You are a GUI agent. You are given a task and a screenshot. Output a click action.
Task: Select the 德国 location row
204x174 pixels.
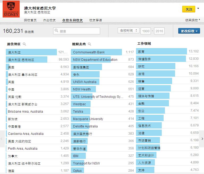(37, 171)
